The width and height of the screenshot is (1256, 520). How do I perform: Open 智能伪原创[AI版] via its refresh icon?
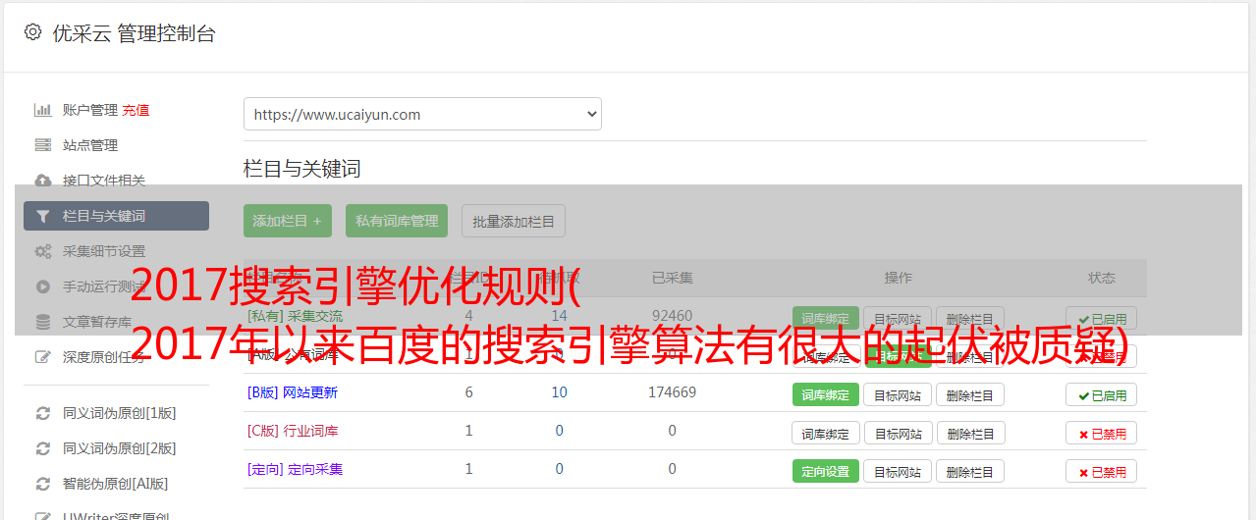click(43, 484)
